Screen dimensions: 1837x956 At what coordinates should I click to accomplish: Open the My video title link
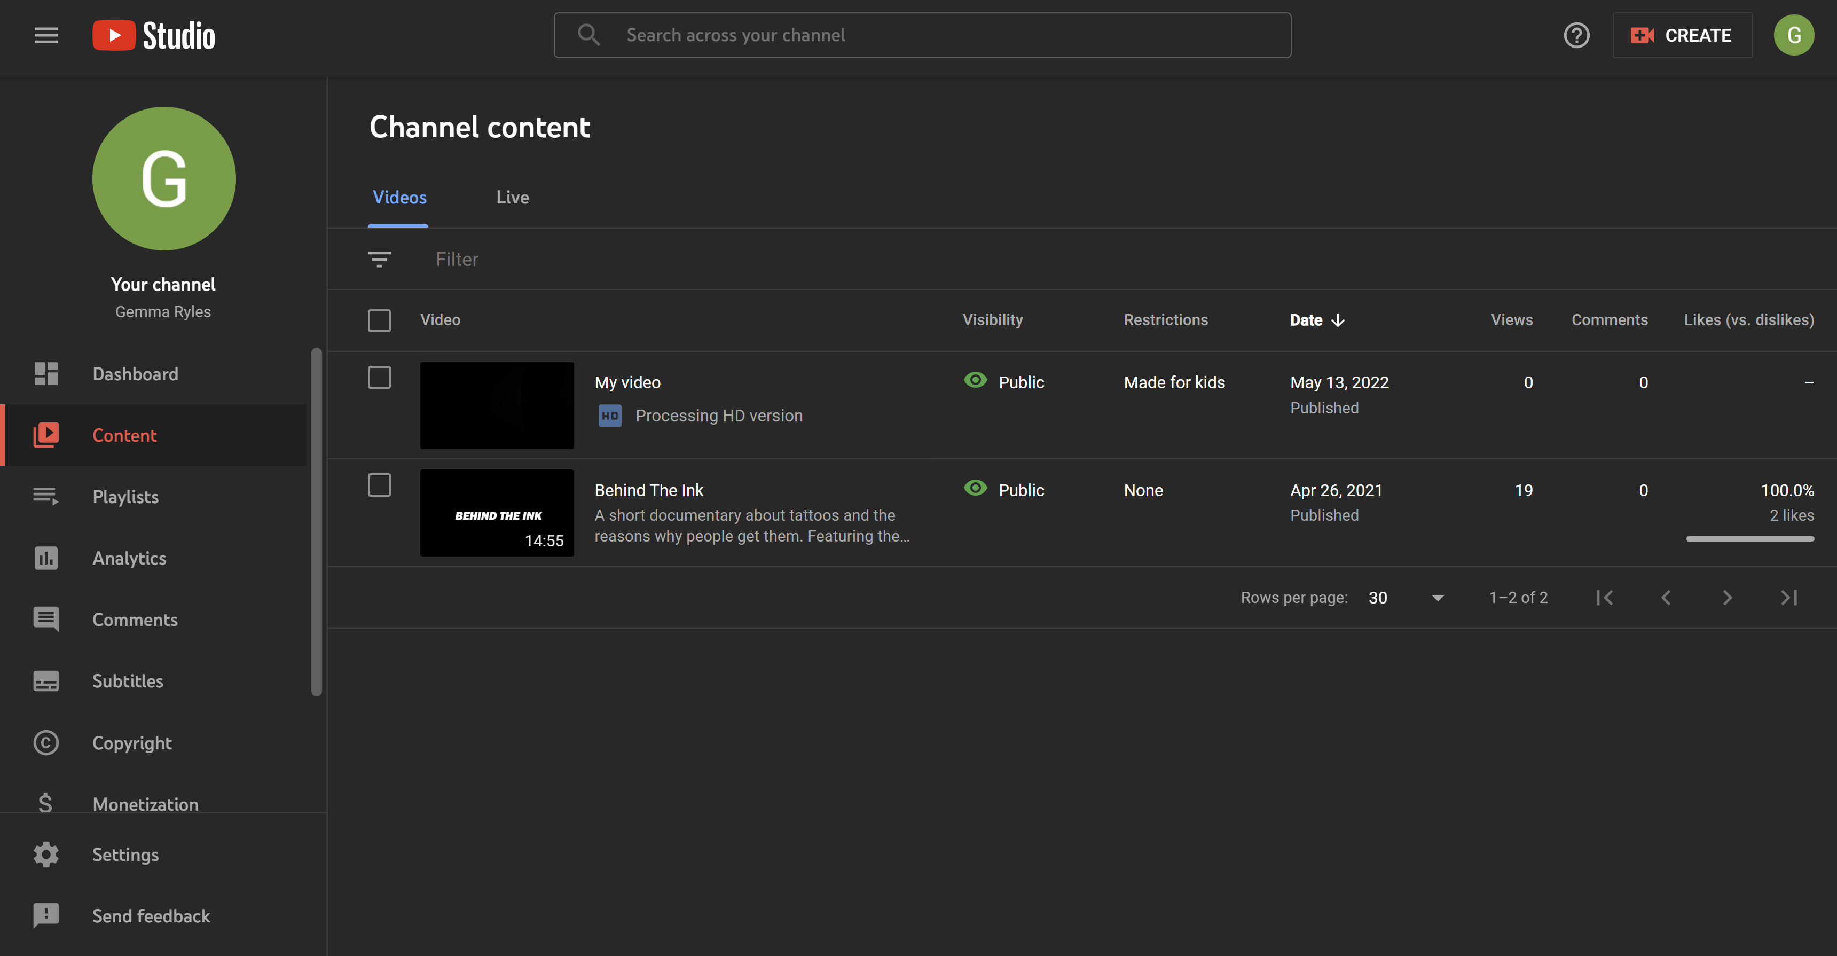tap(627, 382)
